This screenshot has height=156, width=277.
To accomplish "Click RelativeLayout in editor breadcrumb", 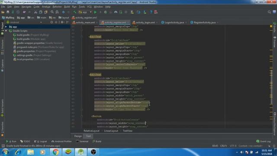I will (x=91, y=131).
